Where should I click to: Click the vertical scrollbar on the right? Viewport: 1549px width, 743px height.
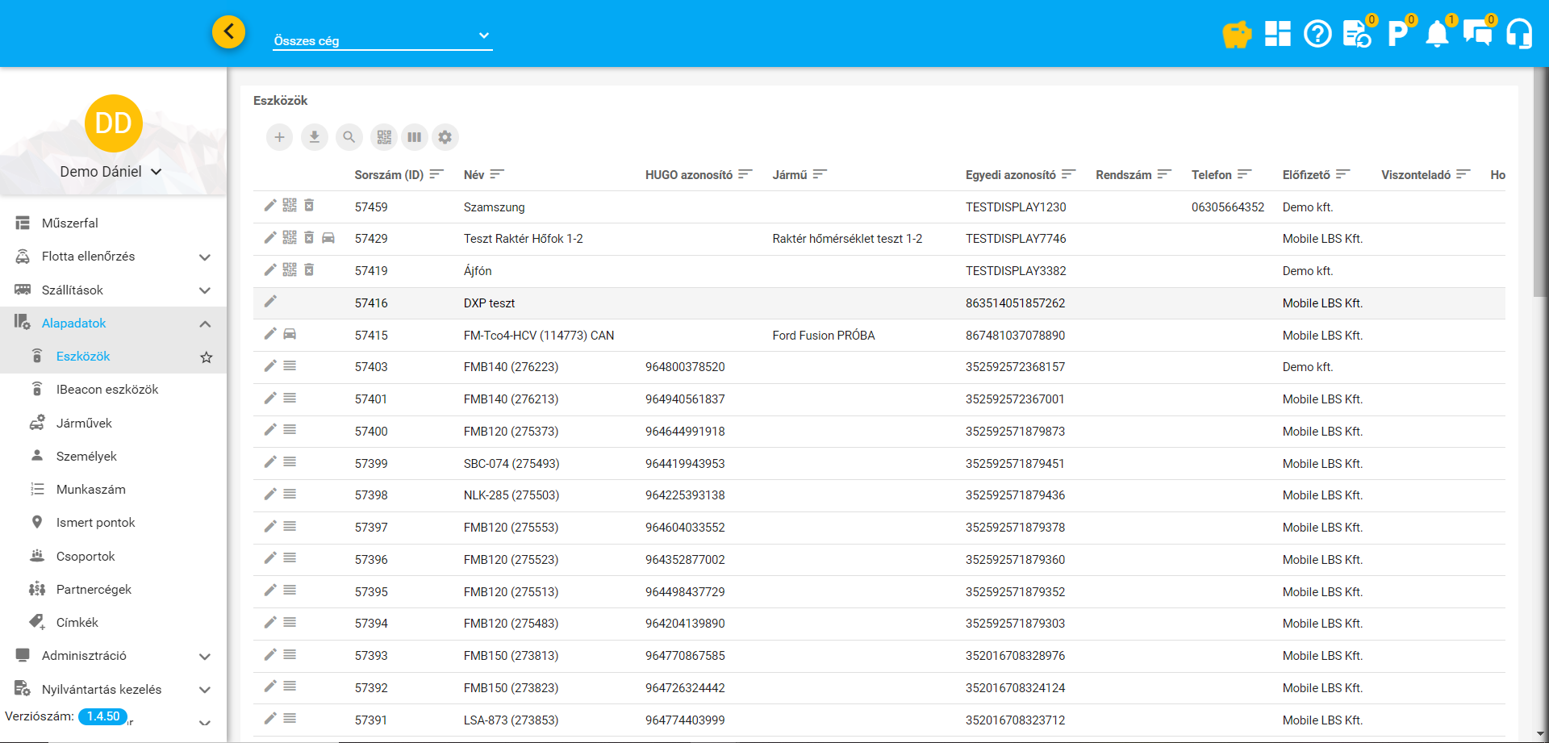(x=1540, y=182)
